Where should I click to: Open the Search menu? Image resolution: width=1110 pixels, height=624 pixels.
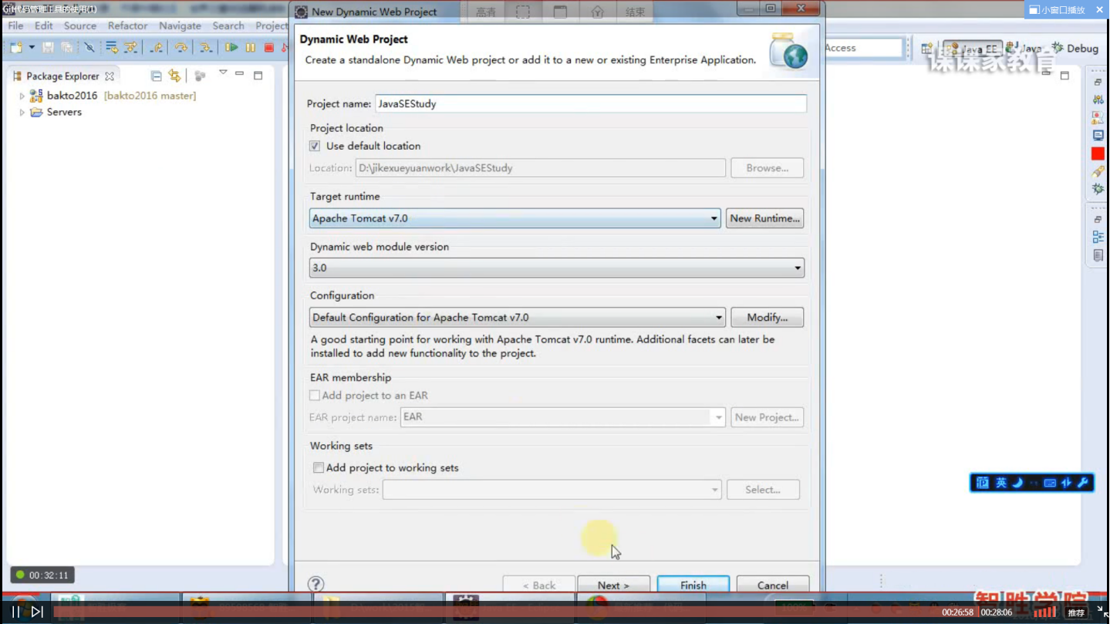[228, 25]
